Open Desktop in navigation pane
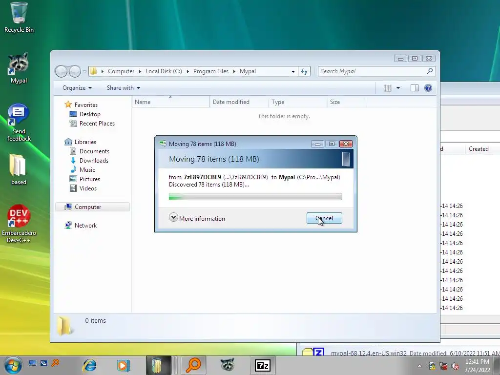 90,114
